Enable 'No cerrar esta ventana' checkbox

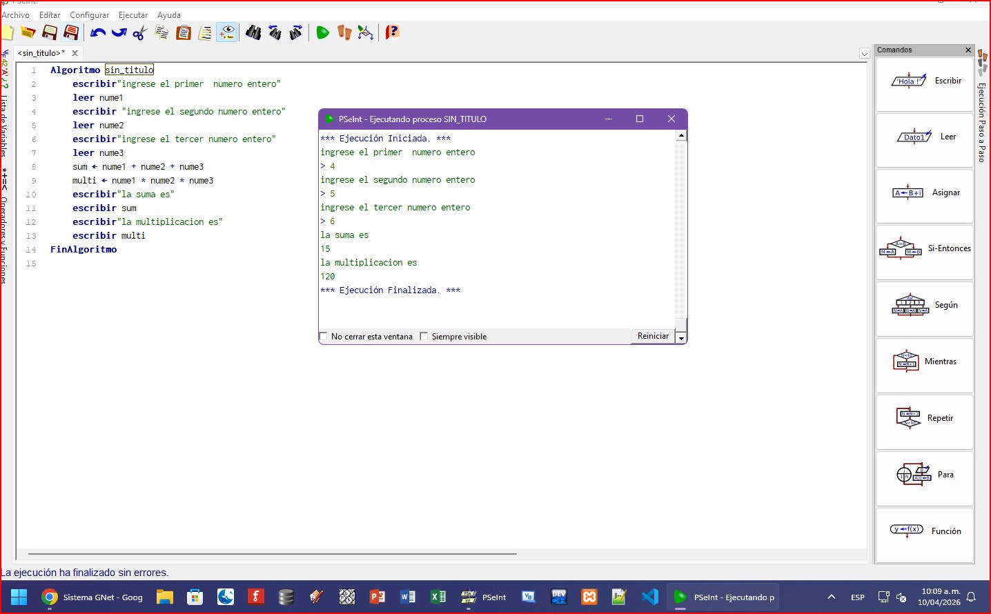tap(323, 337)
